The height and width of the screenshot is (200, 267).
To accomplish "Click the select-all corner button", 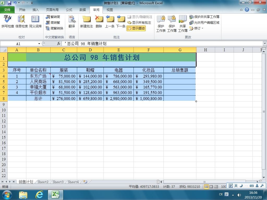I will pyautogui.click(x=4, y=50).
